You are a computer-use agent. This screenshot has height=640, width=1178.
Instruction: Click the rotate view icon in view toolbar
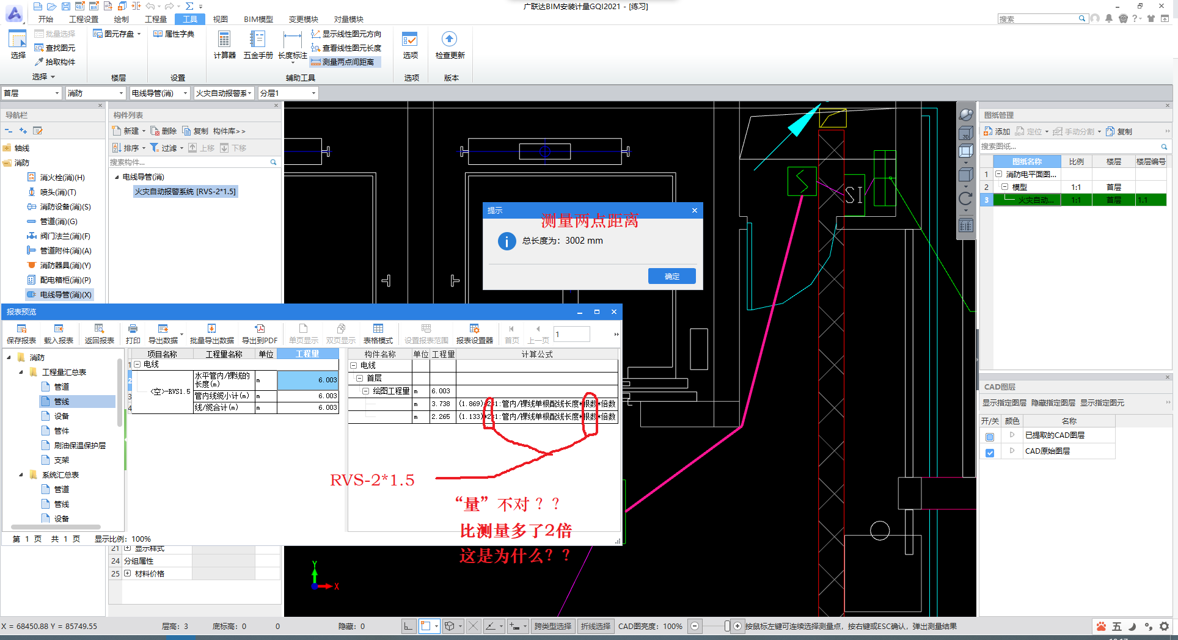click(966, 198)
